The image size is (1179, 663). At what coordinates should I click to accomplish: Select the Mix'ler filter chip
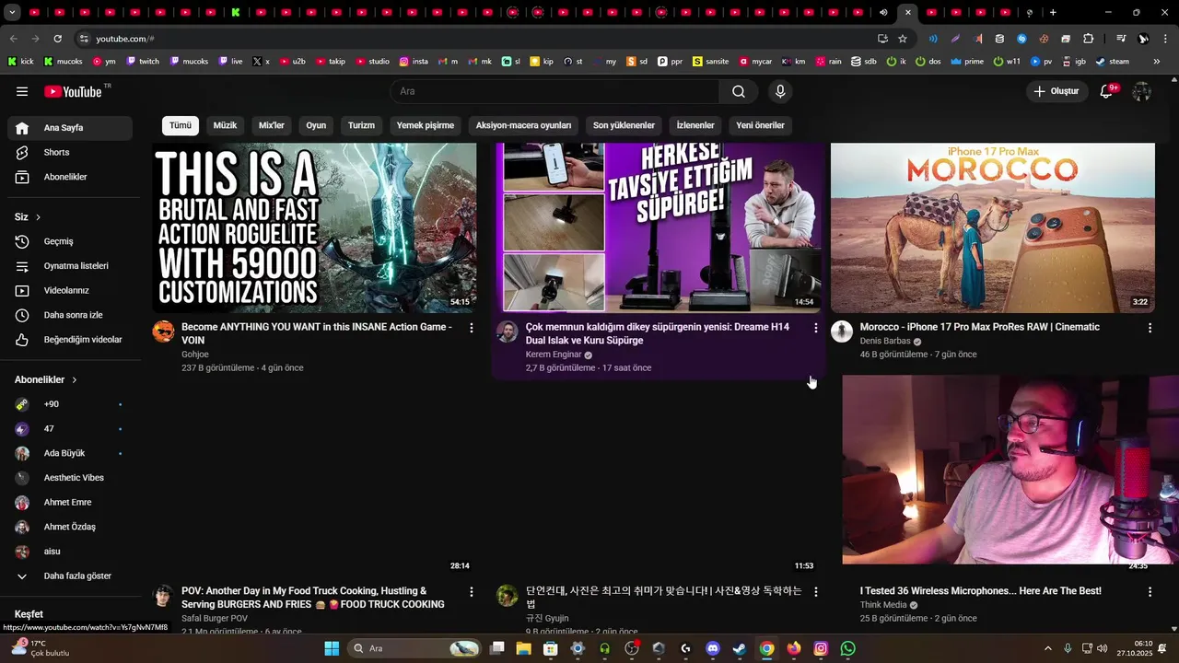click(272, 125)
